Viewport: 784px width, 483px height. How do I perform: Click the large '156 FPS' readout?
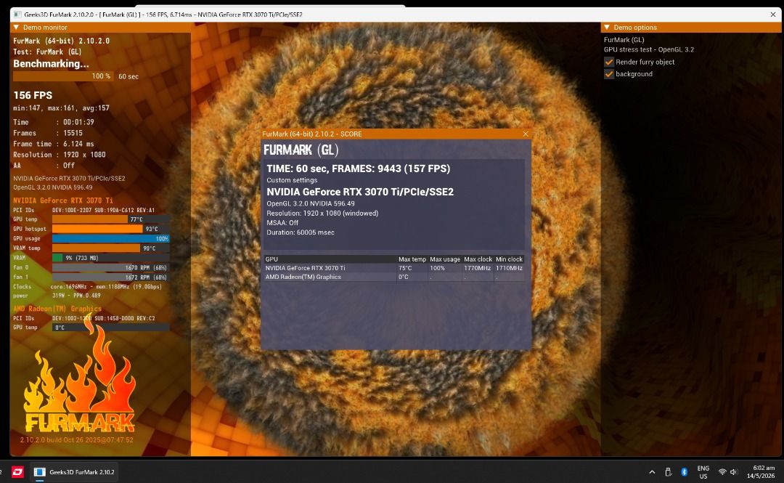point(33,95)
